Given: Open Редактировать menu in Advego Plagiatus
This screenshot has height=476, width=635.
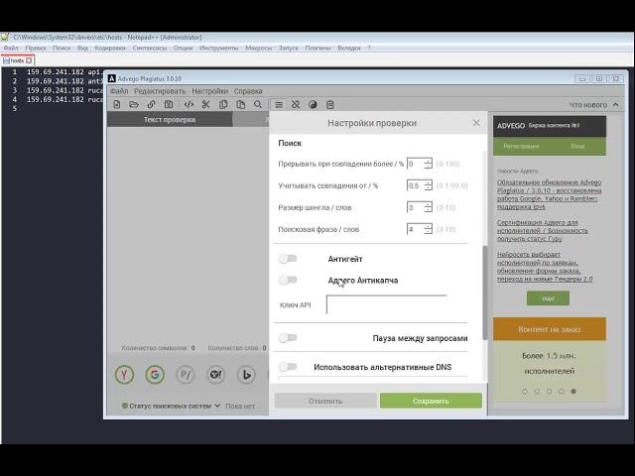Looking at the screenshot, I should point(160,91).
